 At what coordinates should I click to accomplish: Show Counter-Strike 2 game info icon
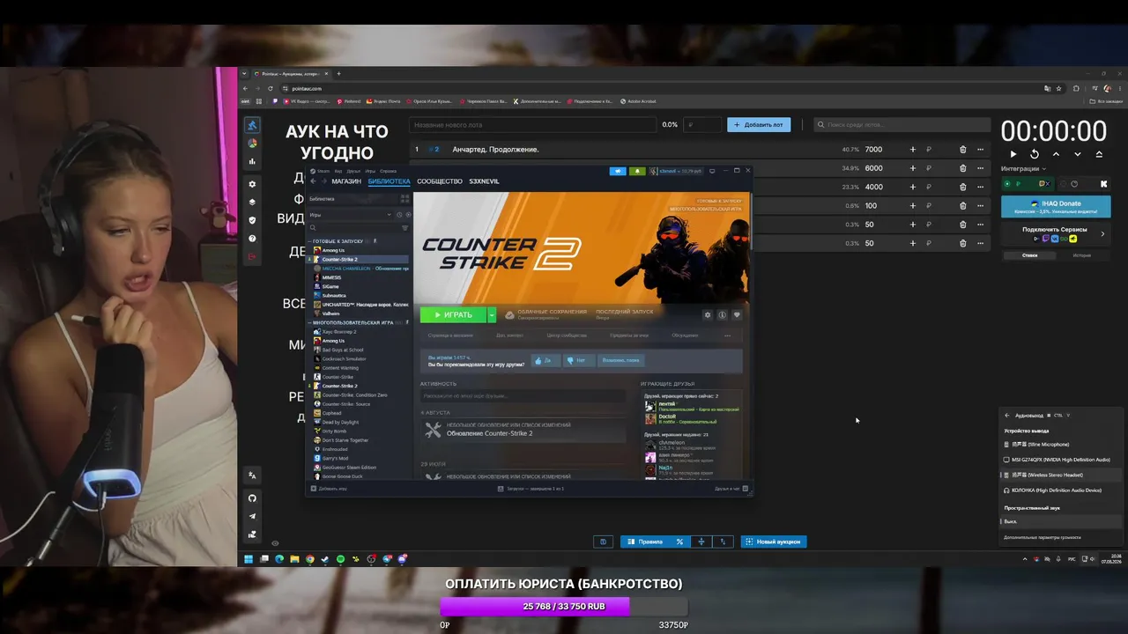click(722, 314)
